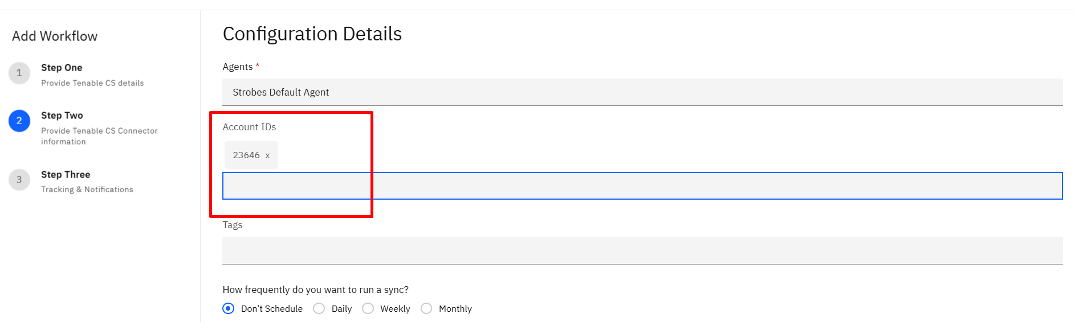1075x322 pixels.
Task: Click the Step One number circle
Action: [19, 73]
